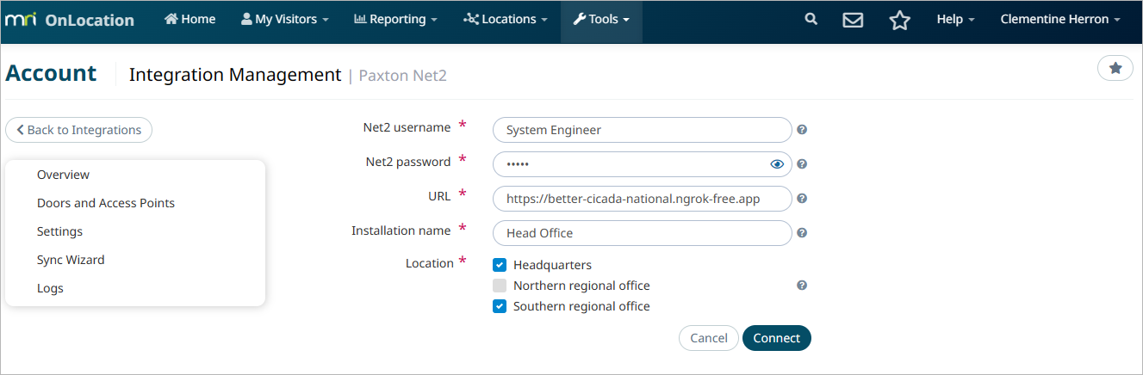Open the Help dropdown
The image size is (1143, 375).
(955, 19)
